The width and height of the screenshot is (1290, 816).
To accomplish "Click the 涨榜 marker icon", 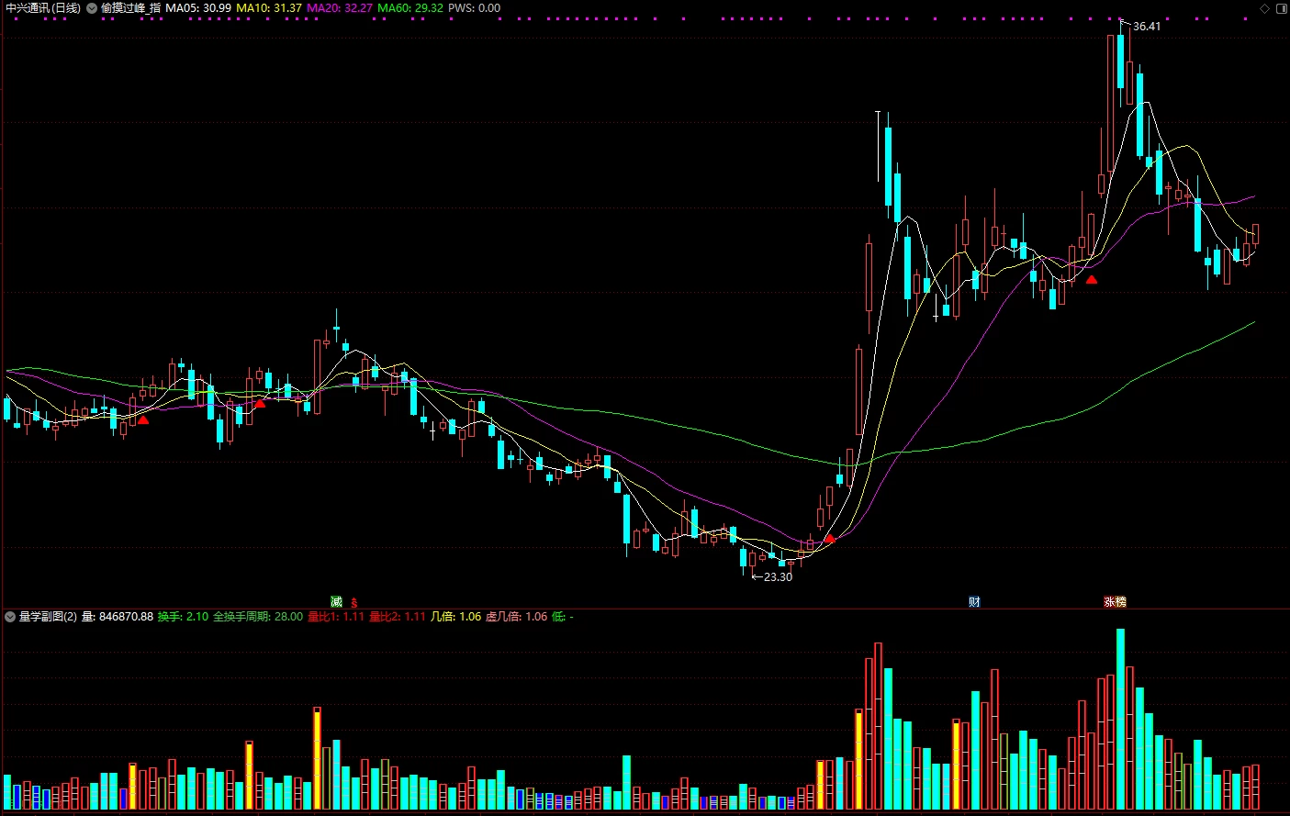I will (1115, 602).
